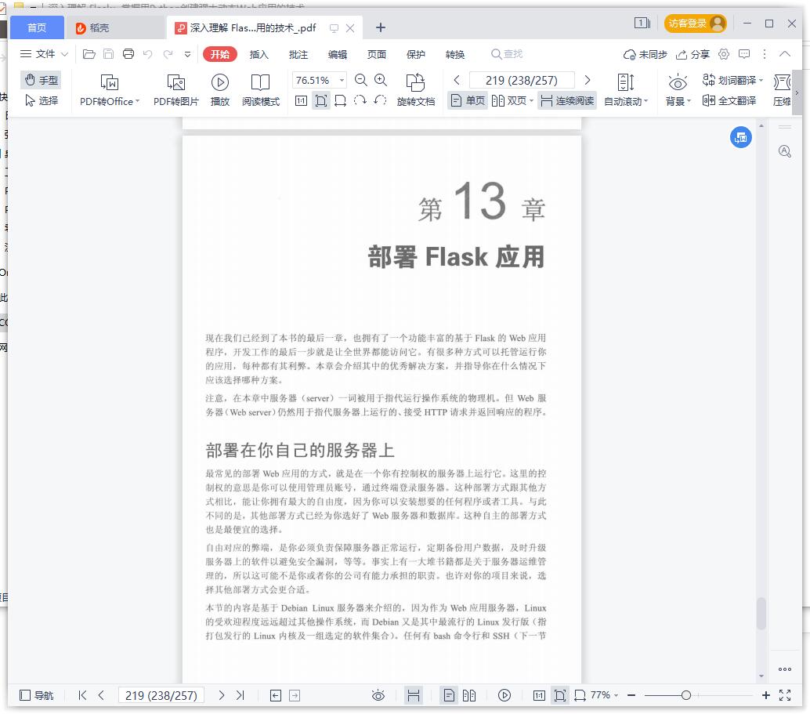Open the 76.51% zoom combo box
Image resolution: width=810 pixels, height=714 pixels.
[320, 80]
